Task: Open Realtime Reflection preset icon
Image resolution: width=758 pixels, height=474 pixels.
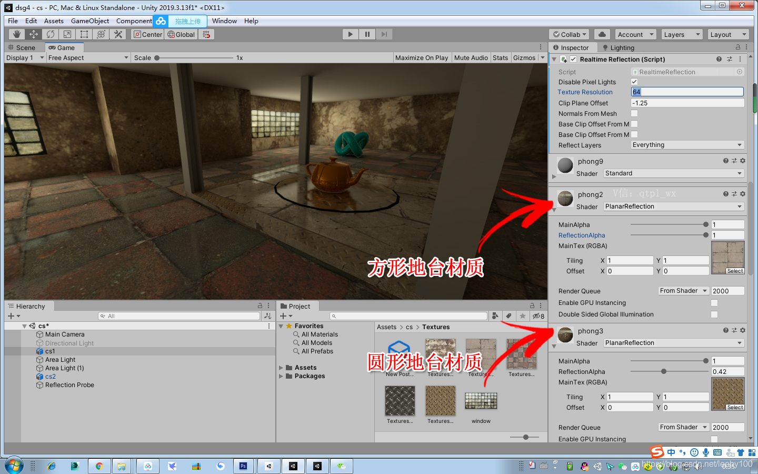Action: tap(730, 59)
